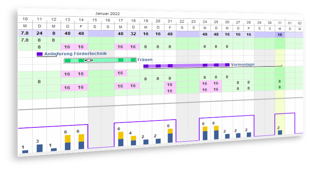Click the Anlieferung Fördertechnik label

click(75, 54)
